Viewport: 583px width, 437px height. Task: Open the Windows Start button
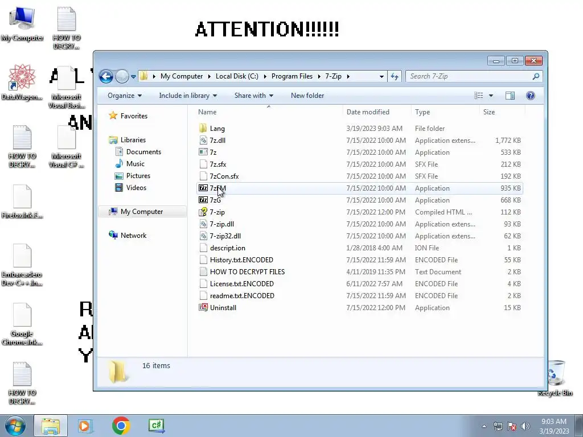pos(15,426)
